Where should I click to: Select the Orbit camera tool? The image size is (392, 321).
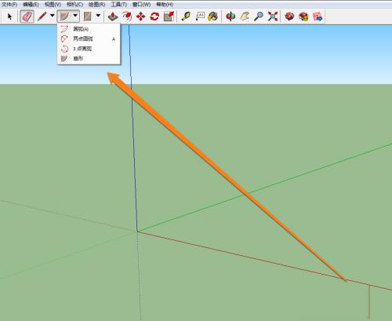coord(230,16)
